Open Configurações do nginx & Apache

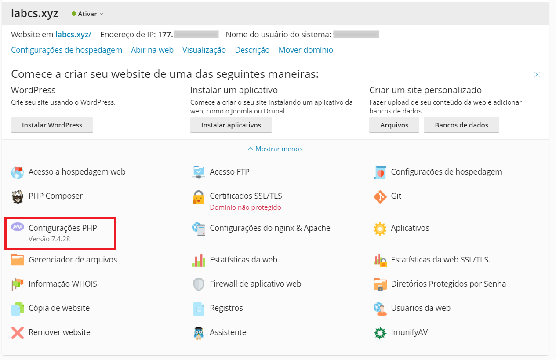tap(270, 228)
